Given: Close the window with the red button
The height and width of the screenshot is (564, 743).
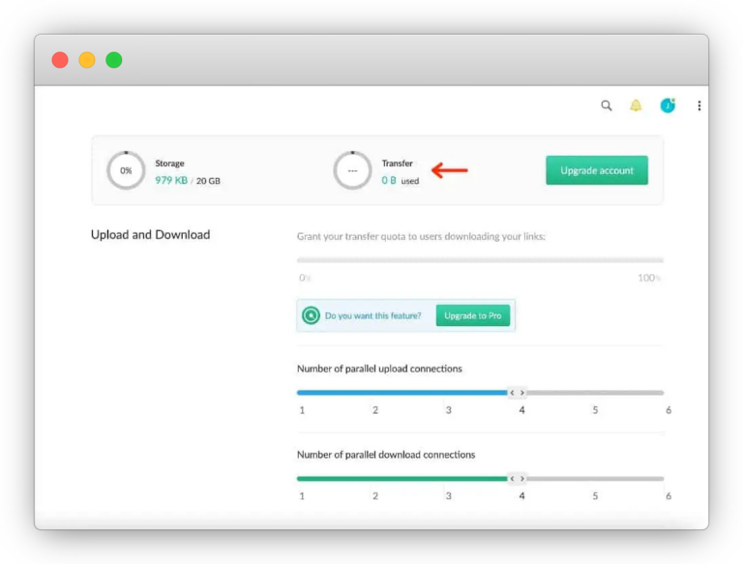Looking at the screenshot, I should pos(60,60).
